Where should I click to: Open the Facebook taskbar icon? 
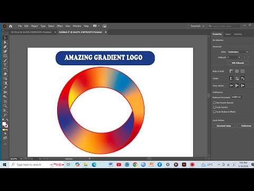160,164
